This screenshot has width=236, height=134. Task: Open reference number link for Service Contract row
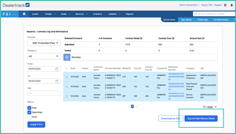pyautogui.click(x=176, y=96)
